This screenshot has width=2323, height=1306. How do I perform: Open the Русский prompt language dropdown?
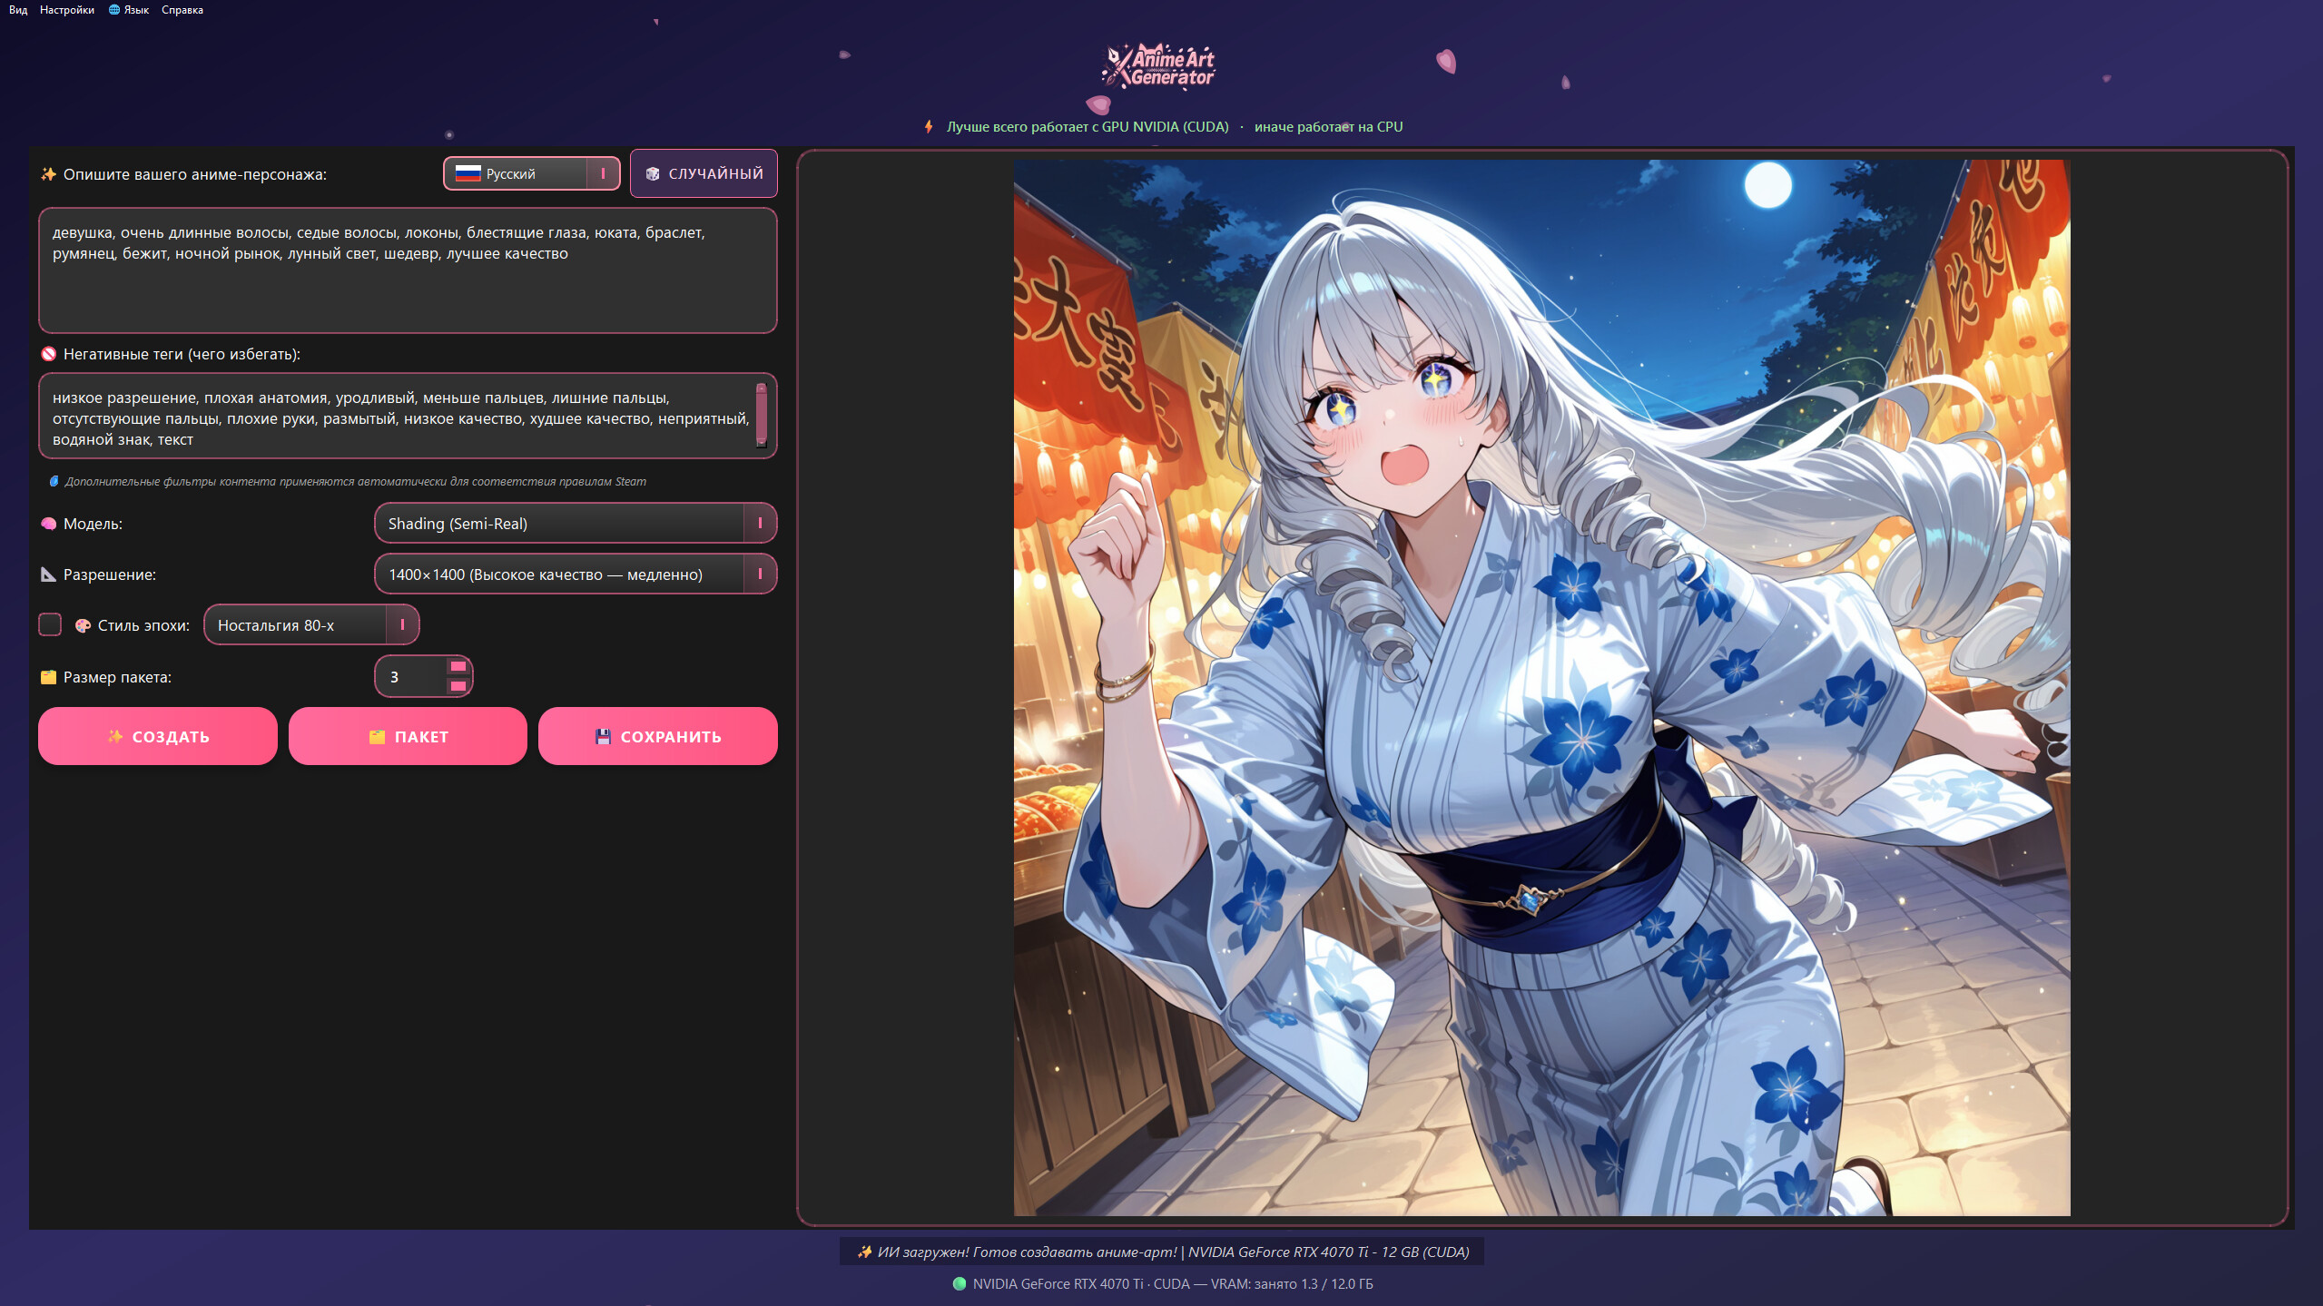pos(532,173)
